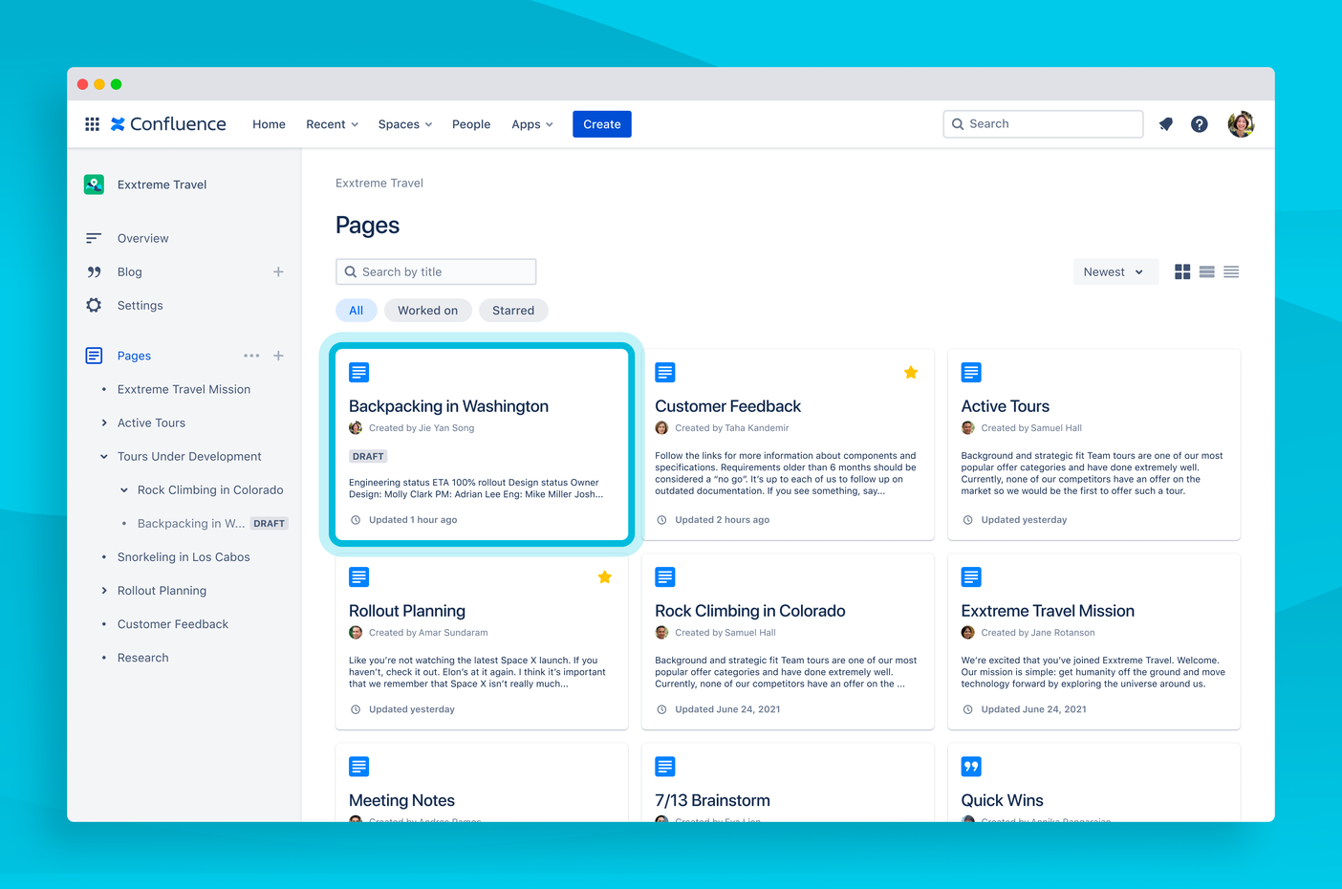
Task: Collapse Rock Climbing in Colorado tree item
Action: (x=124, y=490)
